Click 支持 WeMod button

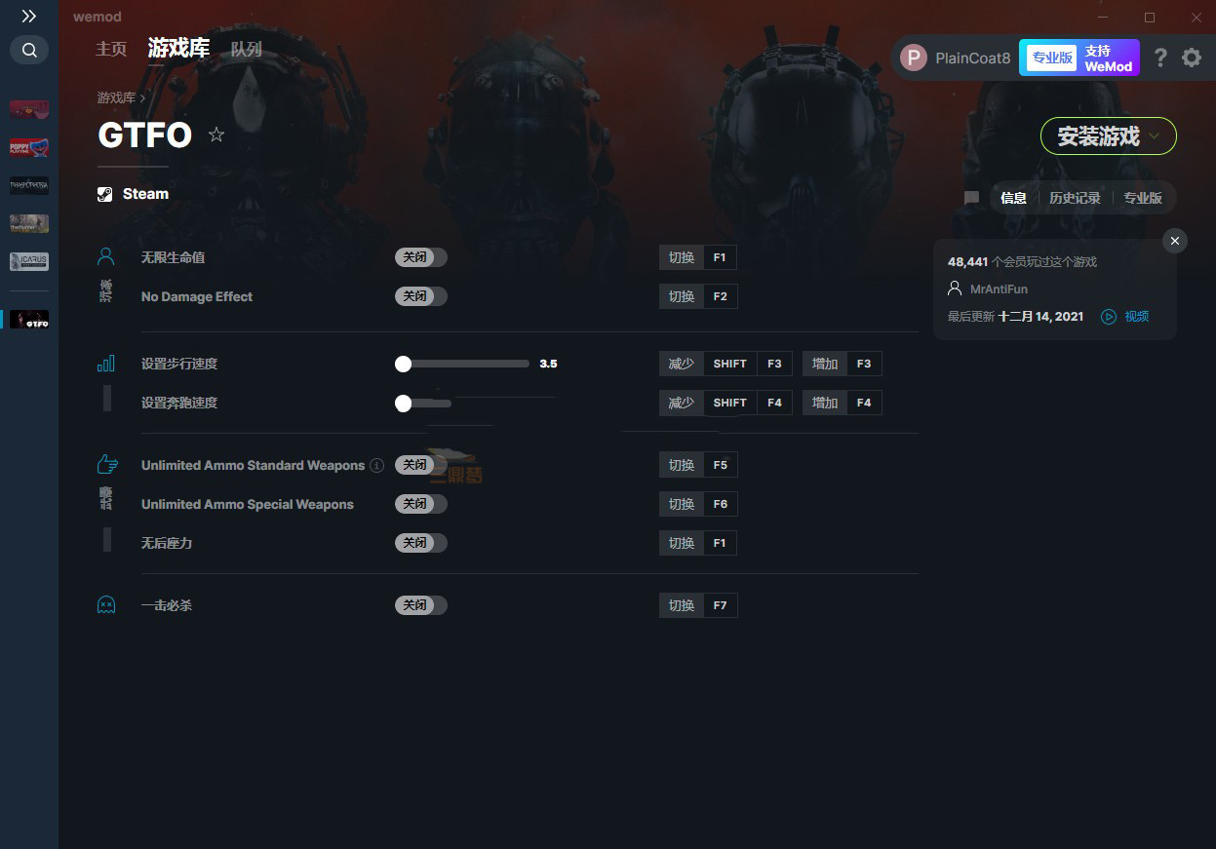pos(1110,58)
